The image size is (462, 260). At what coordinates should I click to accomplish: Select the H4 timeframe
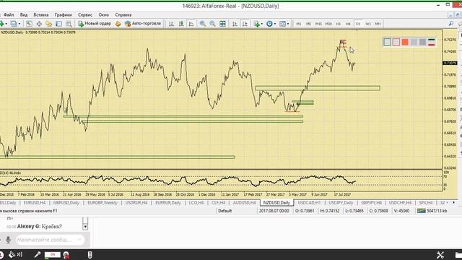pyautogui.click(x=348, y=24)
